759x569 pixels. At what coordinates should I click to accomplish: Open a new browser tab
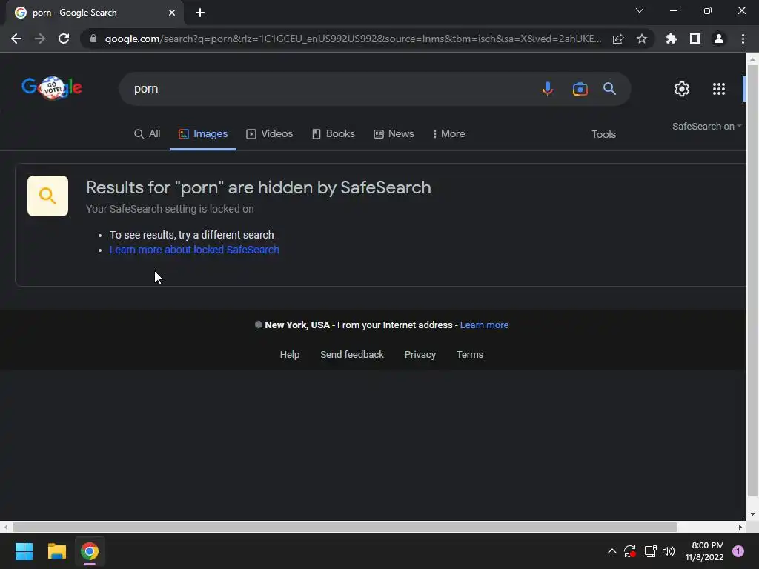click(200, 13)
